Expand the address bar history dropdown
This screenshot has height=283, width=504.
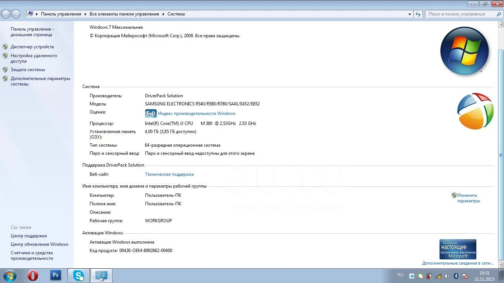[x=410, y=14]
